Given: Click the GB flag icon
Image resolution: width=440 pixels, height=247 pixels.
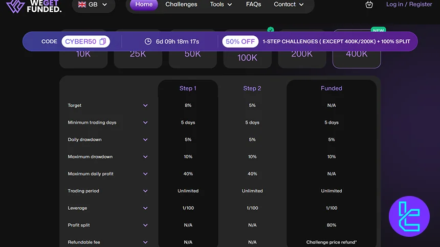Looking at the screenshot, I should [82, 5].
